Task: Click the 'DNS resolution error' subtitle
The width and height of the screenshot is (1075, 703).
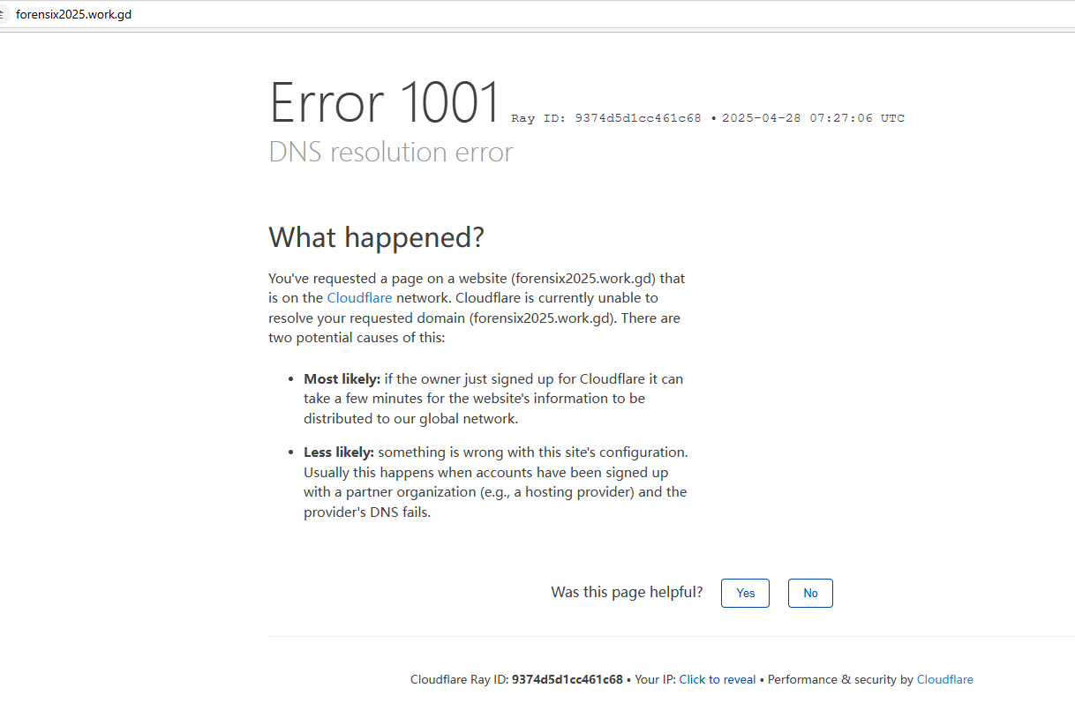Action: (x=391, y=152)
